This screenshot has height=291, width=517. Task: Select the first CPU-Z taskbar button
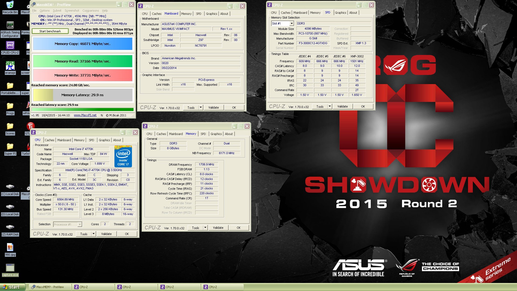point(93,287)
